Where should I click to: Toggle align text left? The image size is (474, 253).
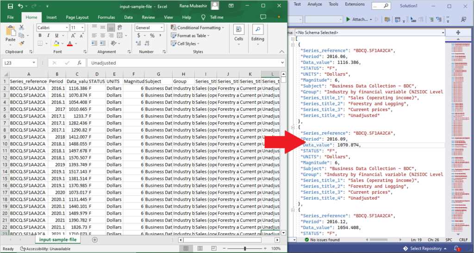coord(94,35)
